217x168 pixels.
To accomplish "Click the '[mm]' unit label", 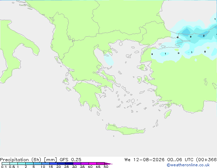I will [x=50, y=160].
